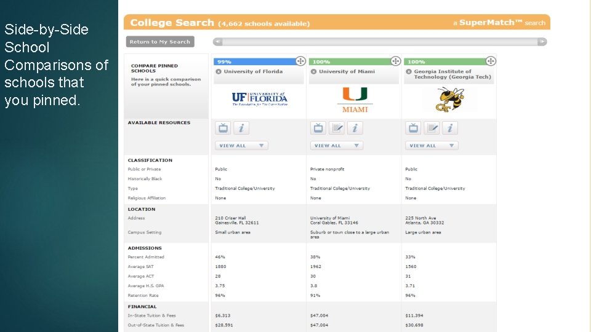591x332 pixels.
Task: Expand the View All dropdown for Georgia Tech
Action: click(432, 146)
